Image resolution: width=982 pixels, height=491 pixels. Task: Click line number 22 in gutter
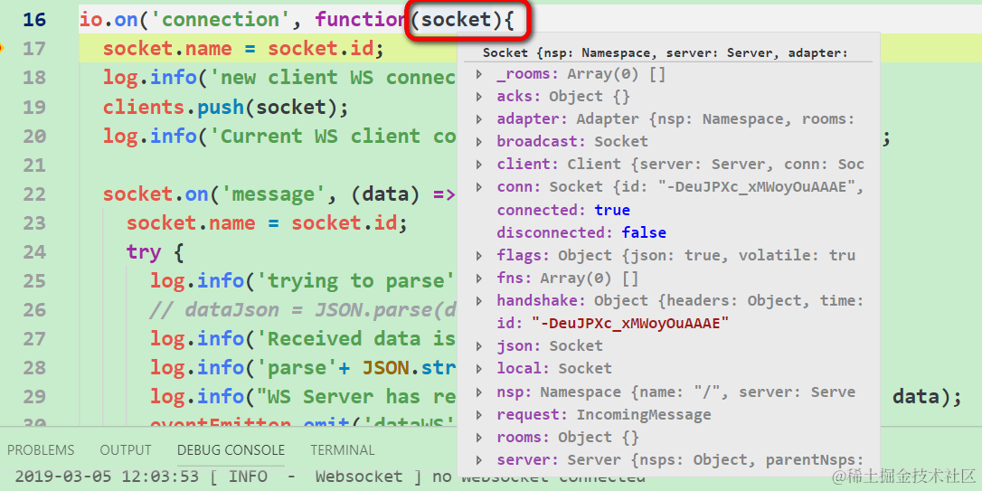(34, 194)
